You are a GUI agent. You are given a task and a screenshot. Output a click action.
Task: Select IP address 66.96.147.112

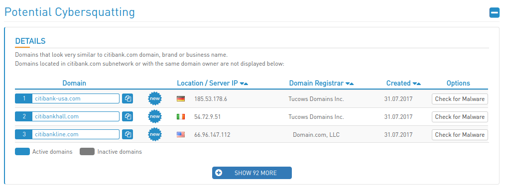click(212, 135)
